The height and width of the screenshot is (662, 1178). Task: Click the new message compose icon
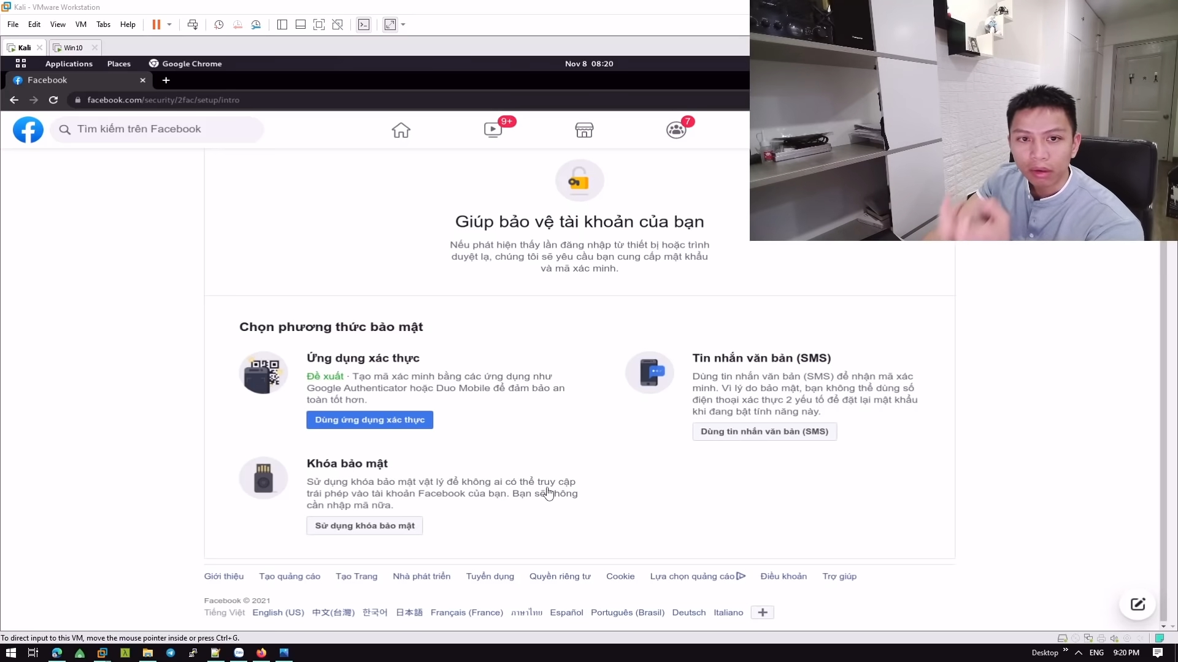(1138, 604)
